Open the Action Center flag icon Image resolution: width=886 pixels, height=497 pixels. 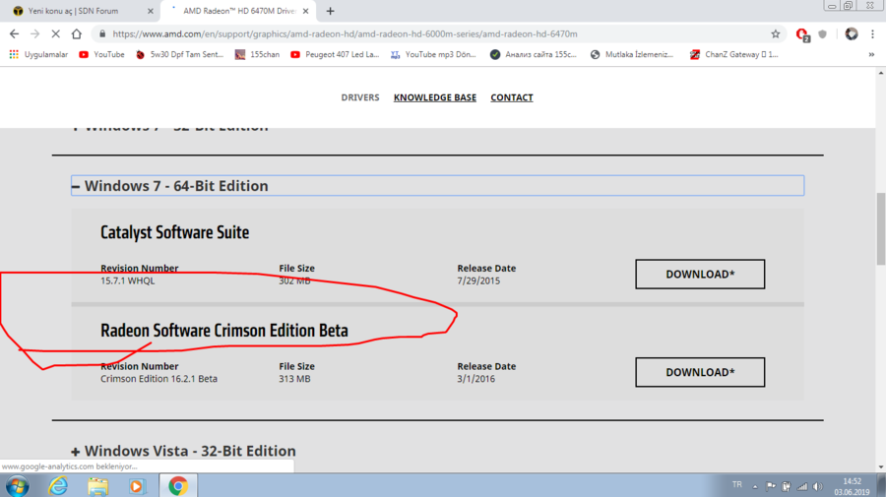click(770, 486)
